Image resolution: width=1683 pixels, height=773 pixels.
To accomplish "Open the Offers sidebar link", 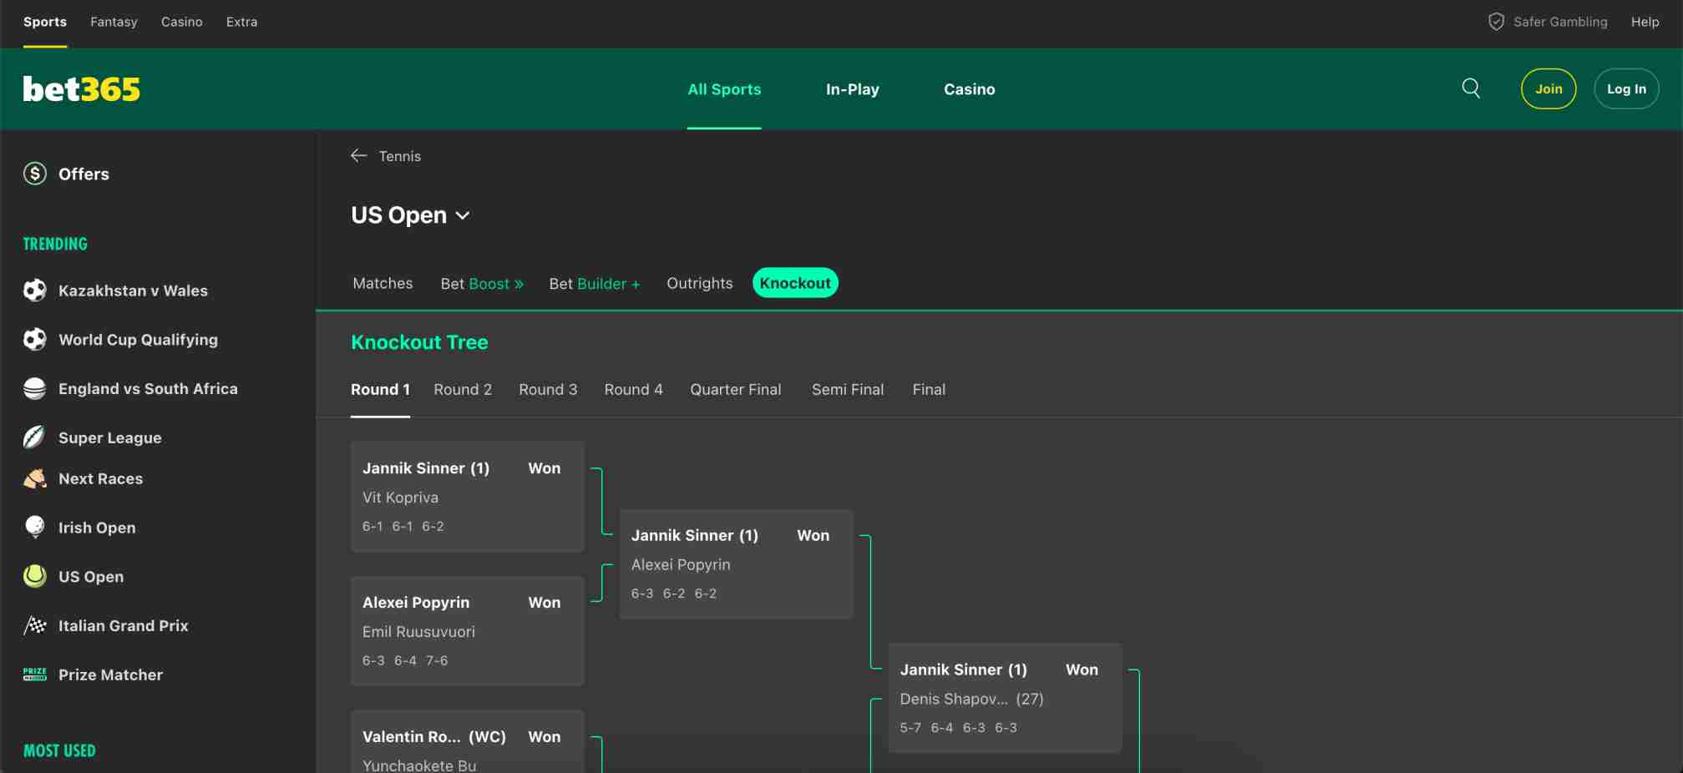I will [84, 174].
